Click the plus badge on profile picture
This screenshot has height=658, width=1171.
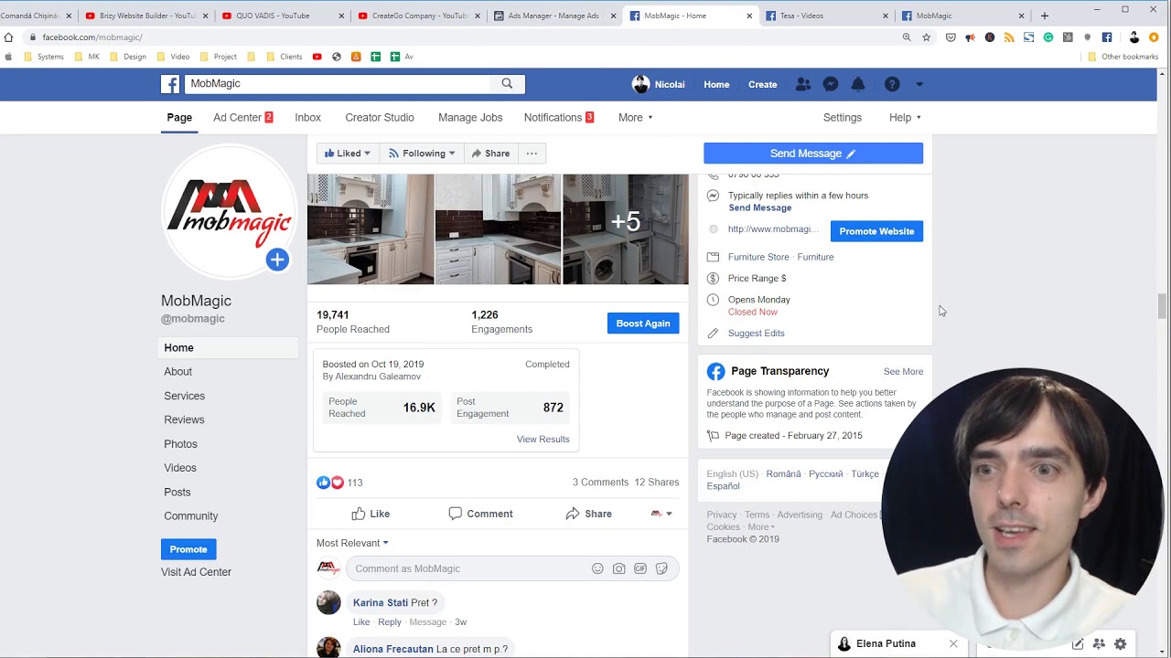[x=277, y=260]
